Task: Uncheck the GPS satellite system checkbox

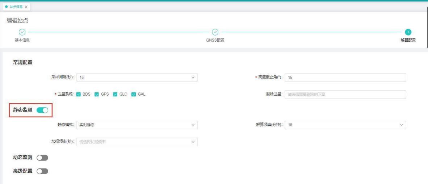Action: pos(97,94)
